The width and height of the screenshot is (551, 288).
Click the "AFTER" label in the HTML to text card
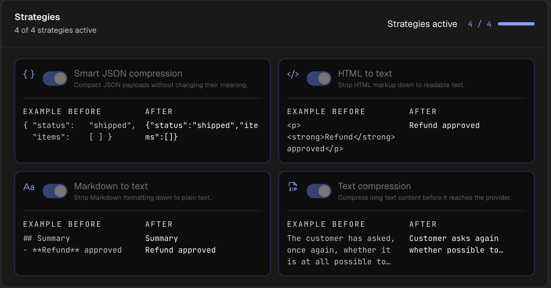coord(423,112)
